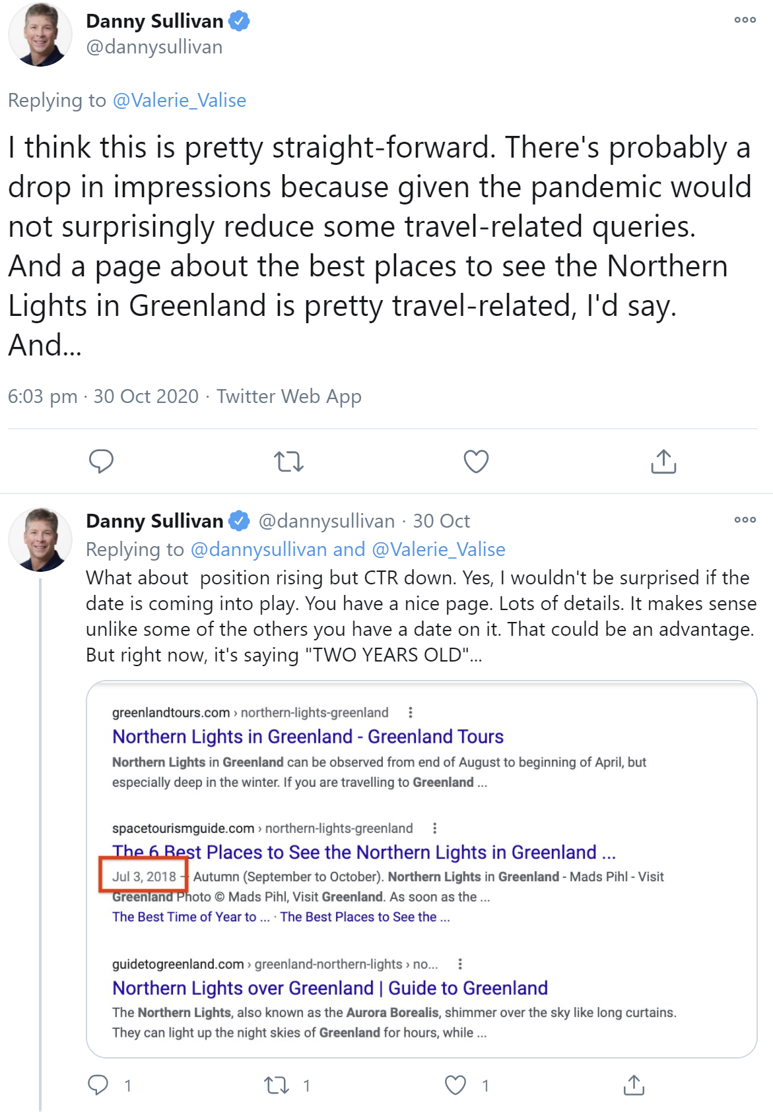Share the main tweet via share icon
Screen dimensions: 773x1112
[x=663, y=461]
